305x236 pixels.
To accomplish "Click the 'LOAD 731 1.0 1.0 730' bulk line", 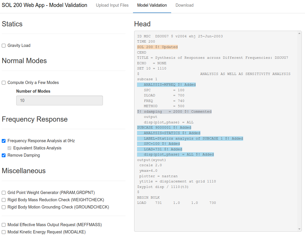I will pos(177,203).
